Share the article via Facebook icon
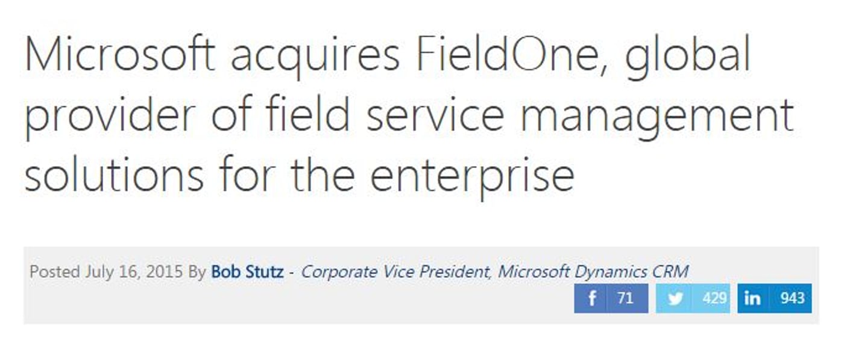This screenshot has height=344, width=844. click(x=593, y=298)
